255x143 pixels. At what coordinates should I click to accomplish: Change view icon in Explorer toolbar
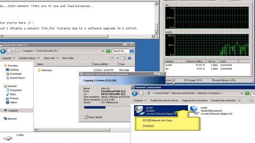[x=113, y=58]
